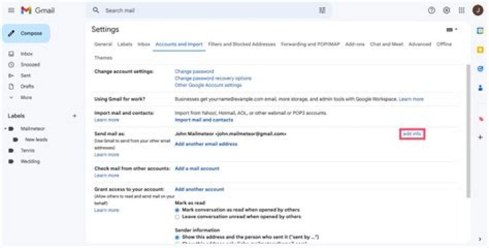Switch to the General tab
The width and height of the screenshot is (489, 248).
coord(103,44)
